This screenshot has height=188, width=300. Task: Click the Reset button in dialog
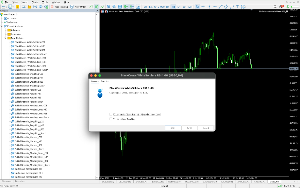point(206,128)
